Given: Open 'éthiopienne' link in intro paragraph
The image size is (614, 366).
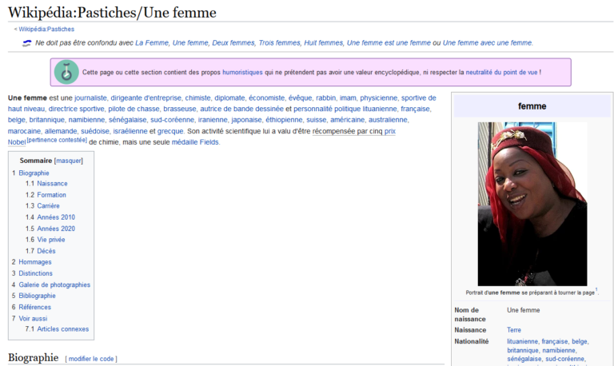Looking at the screenshot, I should [x=284, y=120].
